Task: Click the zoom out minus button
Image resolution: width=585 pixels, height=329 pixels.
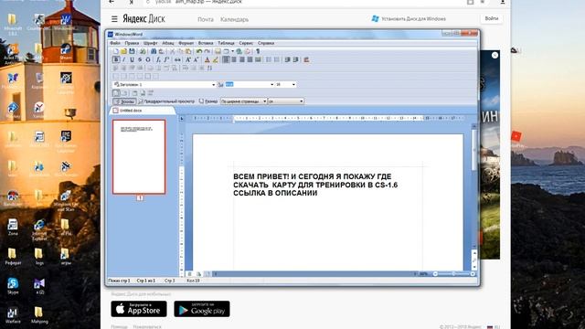Action: pos(435,274)
